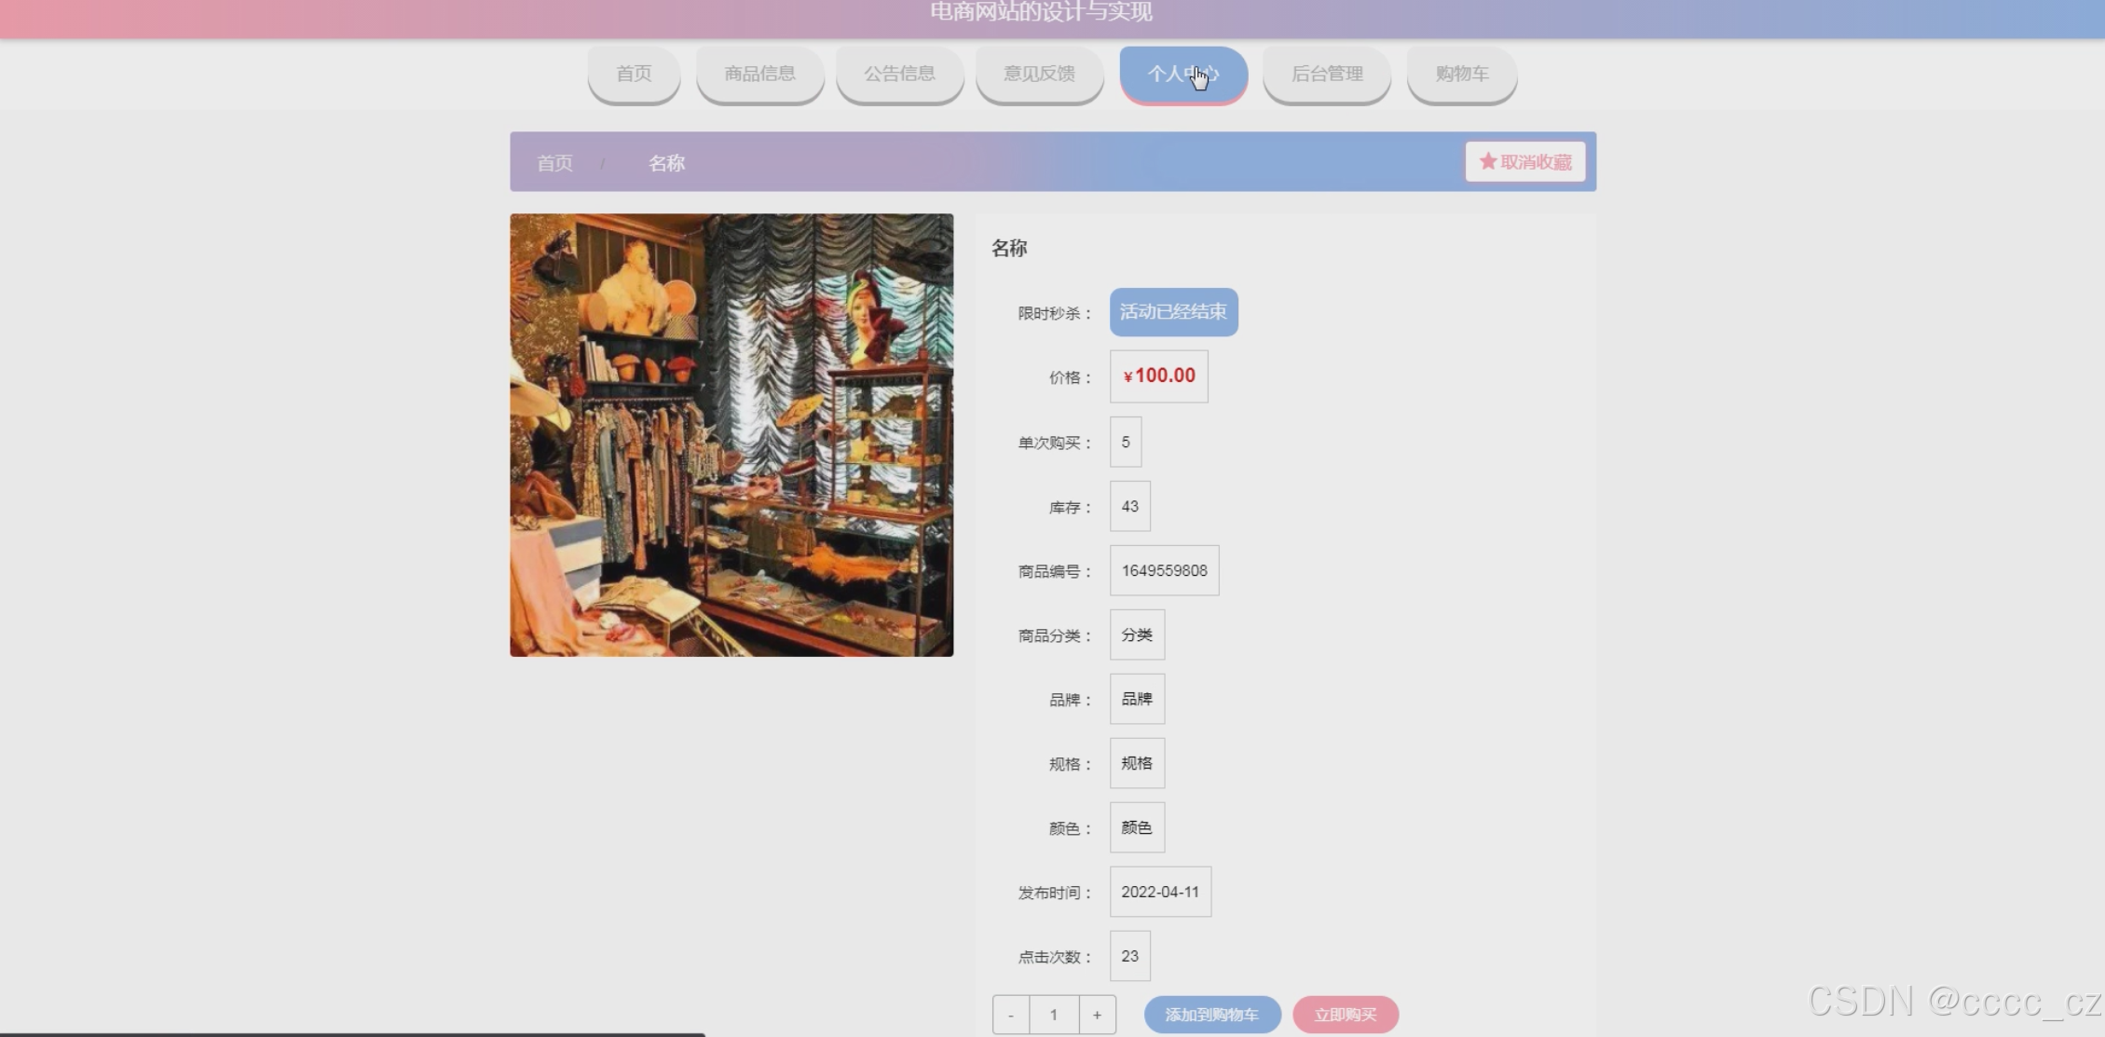Click 首页 breadcrumb link
Viewport: 2105px width, 1037px height.
click(x=554, y=163)
